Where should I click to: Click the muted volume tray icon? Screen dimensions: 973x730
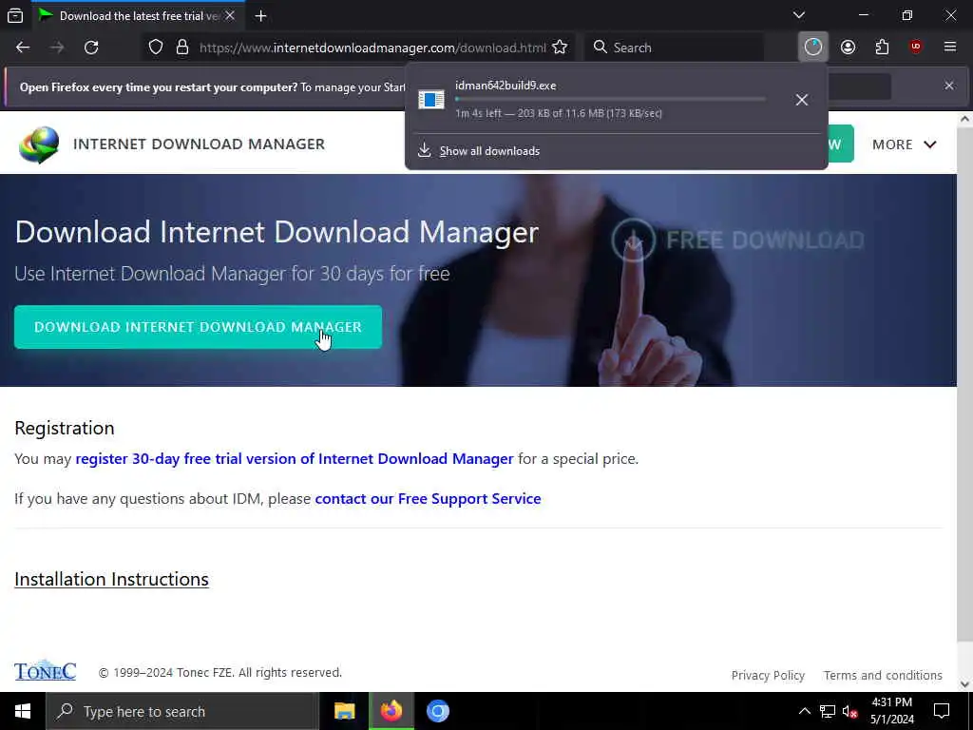[850, 711]
